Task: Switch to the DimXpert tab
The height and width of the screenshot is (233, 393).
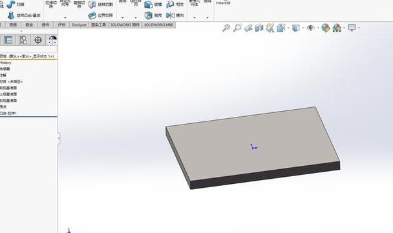Action: point(79,25)
